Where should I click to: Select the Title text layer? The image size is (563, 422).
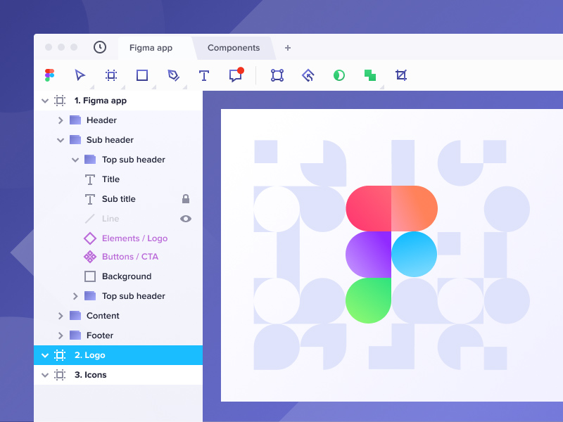click(x=110, y=179)
